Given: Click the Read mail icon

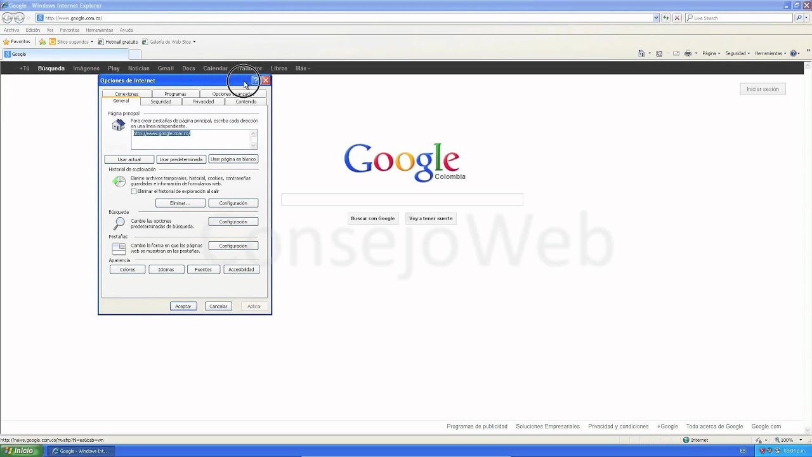Looking at the screenshot, I should click(676, 53).
